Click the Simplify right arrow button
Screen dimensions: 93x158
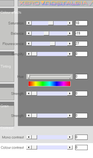coord(70,54)
